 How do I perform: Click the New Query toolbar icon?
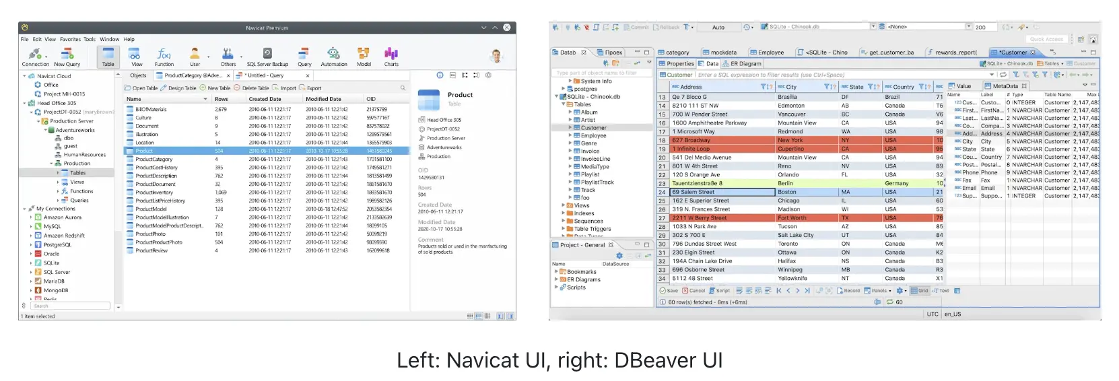pos(67,56)
